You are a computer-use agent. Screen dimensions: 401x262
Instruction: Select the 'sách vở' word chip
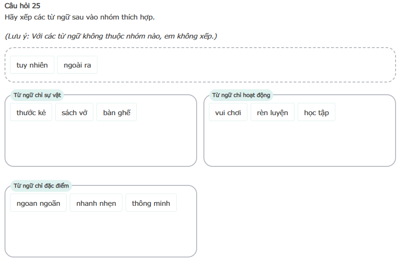(74, 112)
